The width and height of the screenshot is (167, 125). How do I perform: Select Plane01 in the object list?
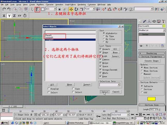(48, 35)
